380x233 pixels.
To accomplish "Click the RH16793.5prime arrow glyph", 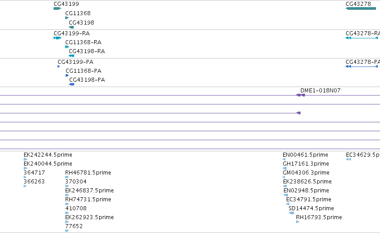I will coord(297,222).
